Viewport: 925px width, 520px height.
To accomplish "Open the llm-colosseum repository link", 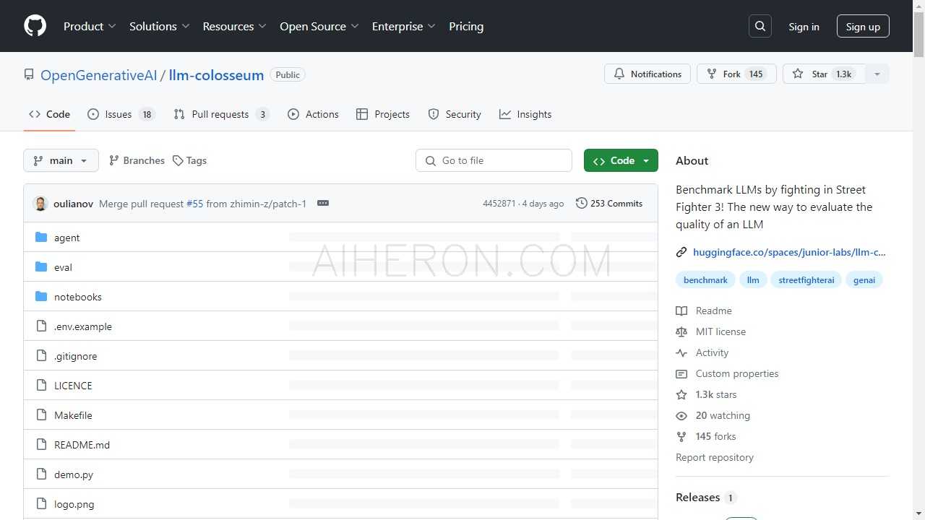I will (216, 75).
